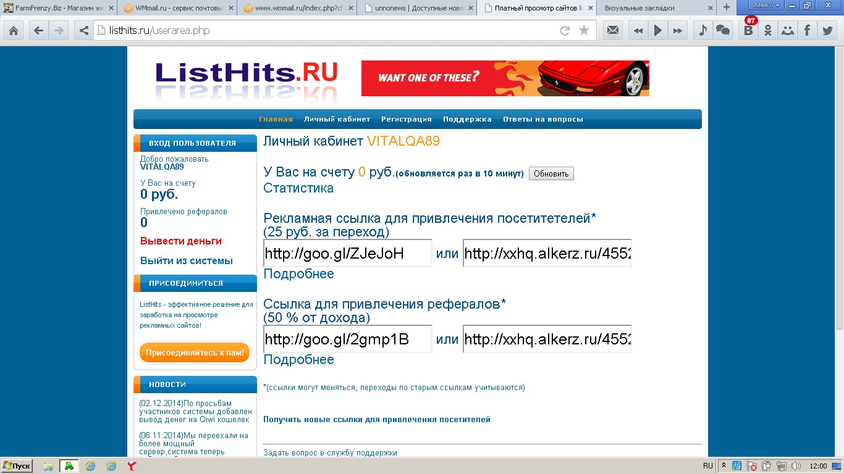This screenshot has width=844, height=474.
Task: Open the Регистрация menu item
Action: (407, 119)
